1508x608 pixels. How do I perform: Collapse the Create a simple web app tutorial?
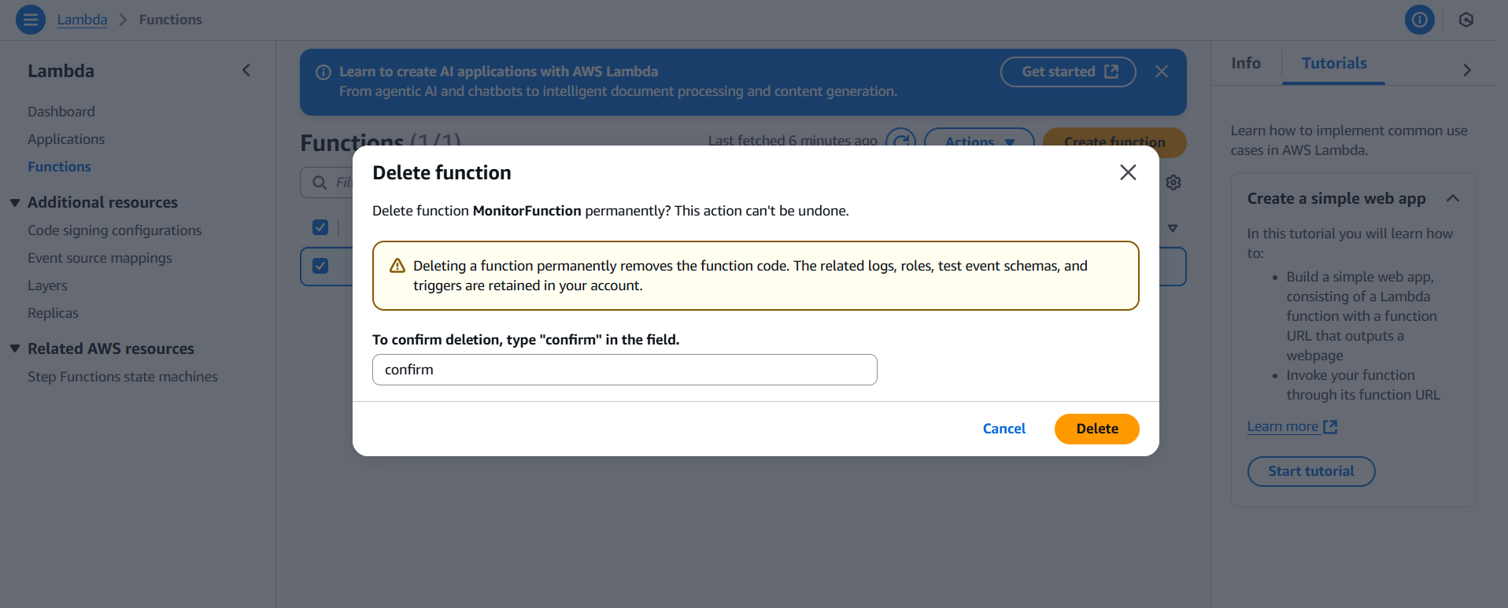[1452, 198]
